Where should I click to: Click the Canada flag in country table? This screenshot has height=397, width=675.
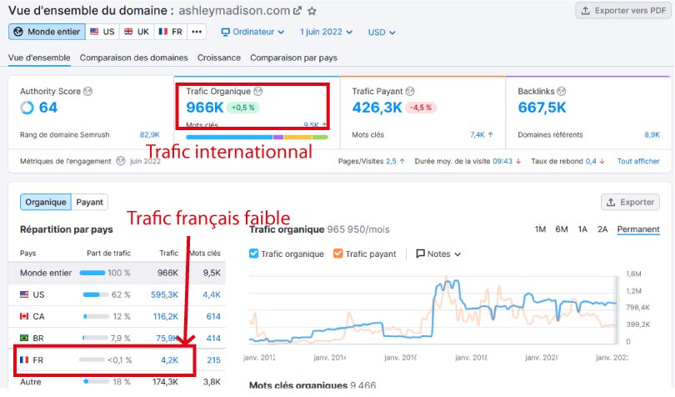(x=24, y=316)
